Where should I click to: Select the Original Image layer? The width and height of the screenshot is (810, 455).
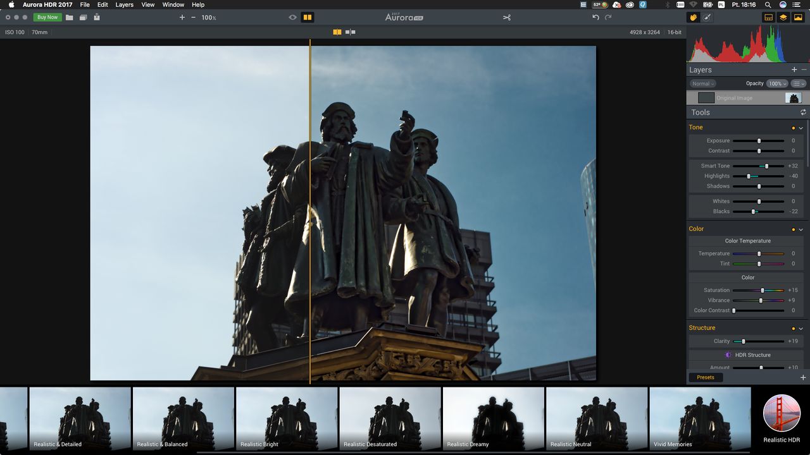[x=747, y=98]
